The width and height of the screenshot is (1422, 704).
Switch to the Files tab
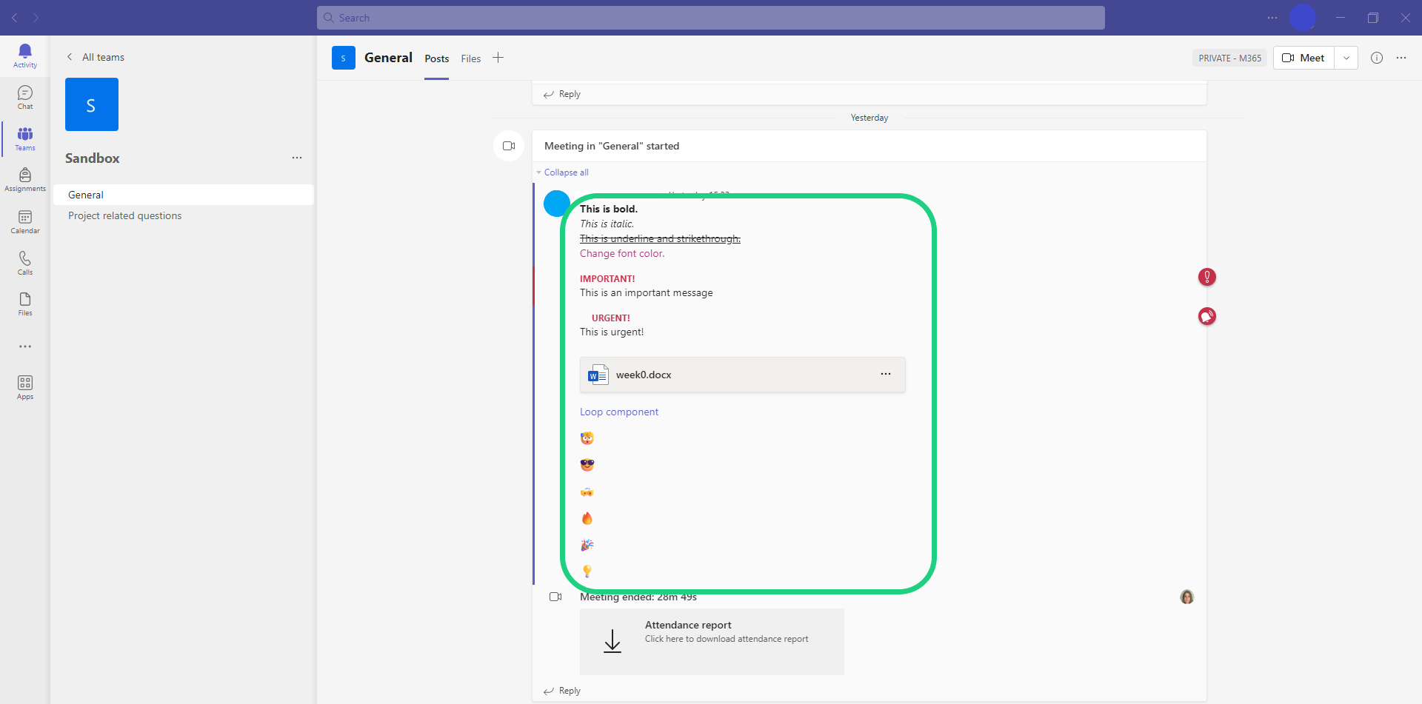[470, 58]
